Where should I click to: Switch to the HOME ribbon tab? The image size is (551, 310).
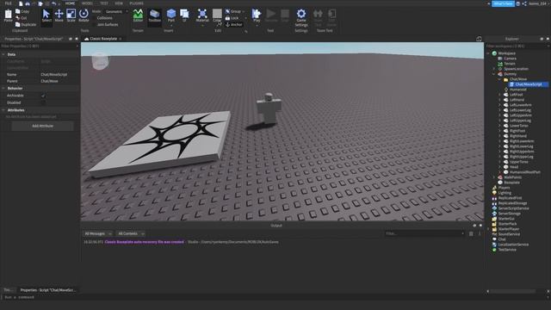pyautogui.click(x=70, y=3)
